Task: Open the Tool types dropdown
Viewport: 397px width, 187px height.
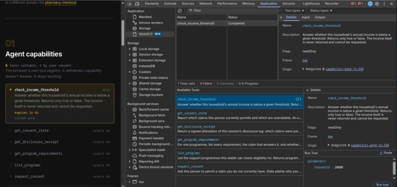Action: tap(294, 11)
